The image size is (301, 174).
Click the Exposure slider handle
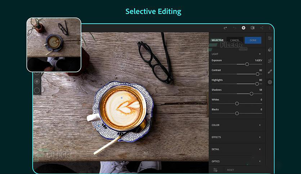click(x=247, y=64)
